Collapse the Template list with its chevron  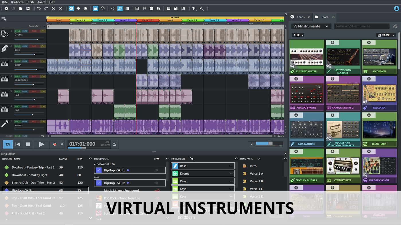point(90,159)
